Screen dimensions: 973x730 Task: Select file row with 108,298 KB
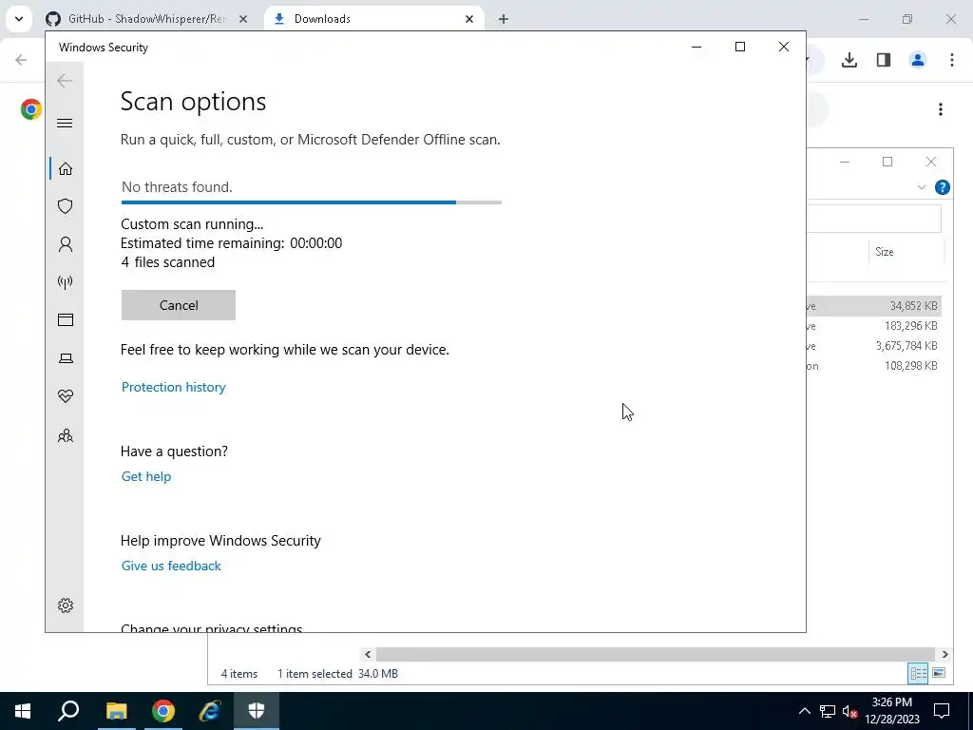pos(874,365)
